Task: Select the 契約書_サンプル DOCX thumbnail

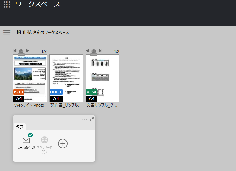Action: point(66,78)
